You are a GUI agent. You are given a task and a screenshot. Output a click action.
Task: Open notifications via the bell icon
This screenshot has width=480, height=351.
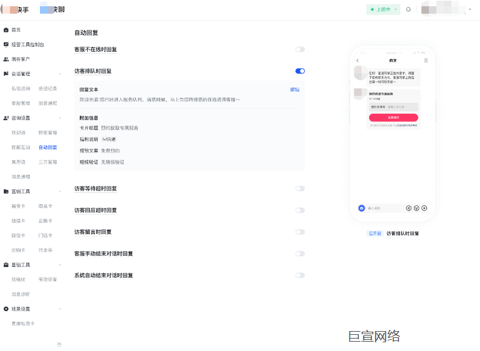pyautogui.click(x=408, y=9)
